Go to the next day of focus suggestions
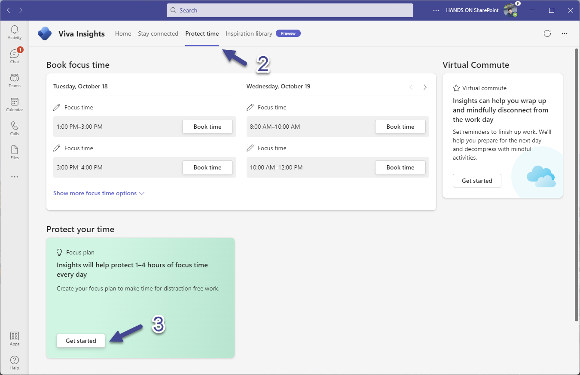 coord(425,87)
